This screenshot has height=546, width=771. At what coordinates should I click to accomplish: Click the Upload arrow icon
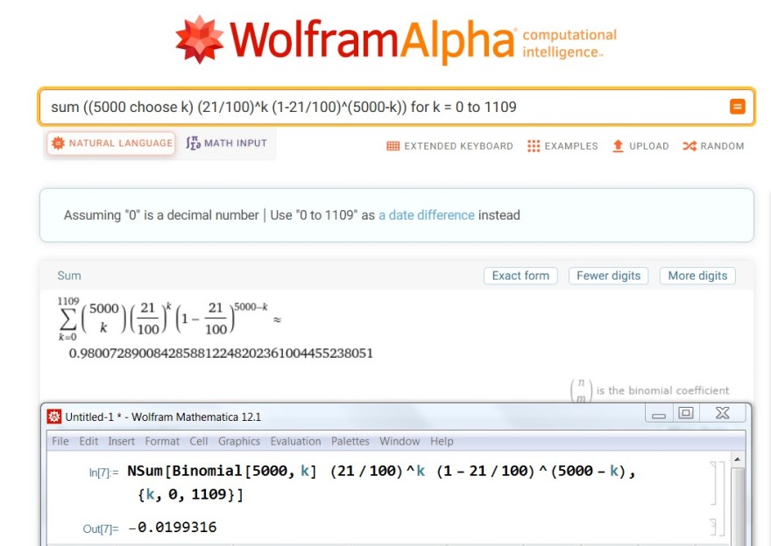point(618,146)
